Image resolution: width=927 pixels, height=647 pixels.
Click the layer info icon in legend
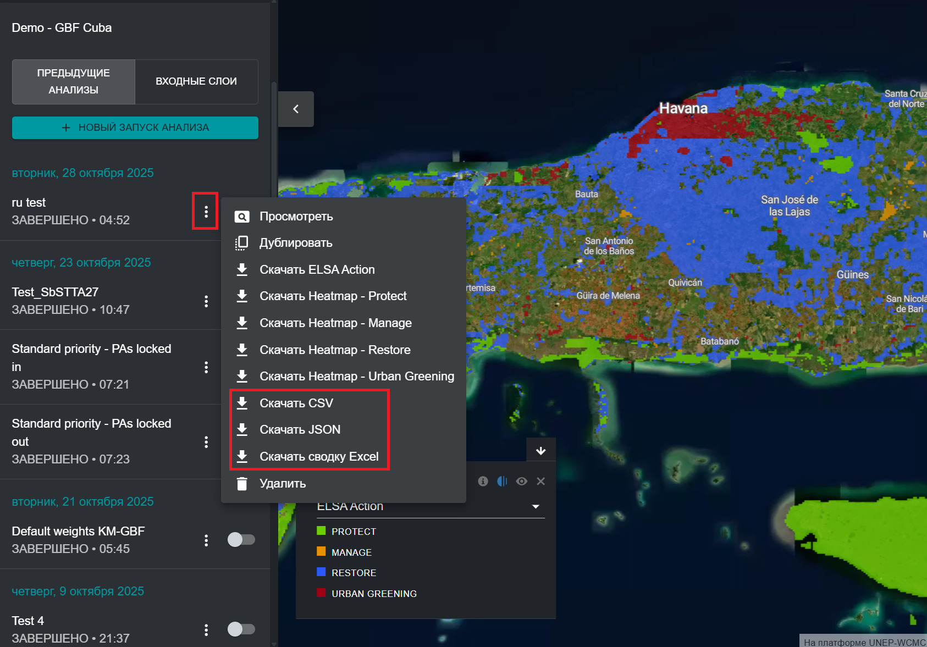(483, 482)
